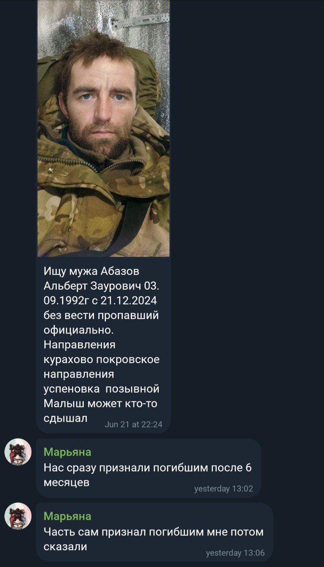Image resolution: width=324 pixels, height=567 pixels.
Task: Select the message "Часть сам признал погибшим"
Action: click(154, 532)
